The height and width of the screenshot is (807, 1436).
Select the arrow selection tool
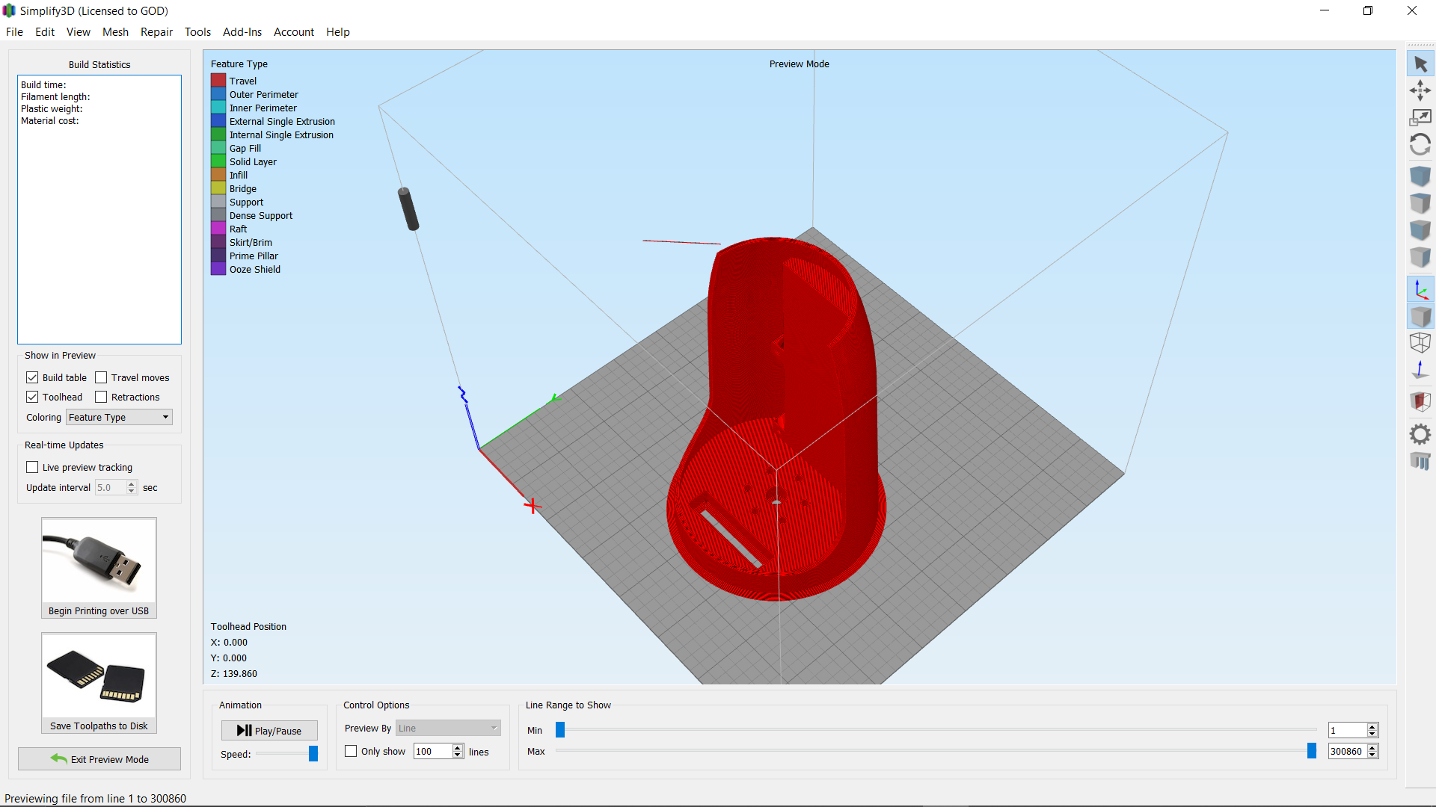coord(1420,64)
